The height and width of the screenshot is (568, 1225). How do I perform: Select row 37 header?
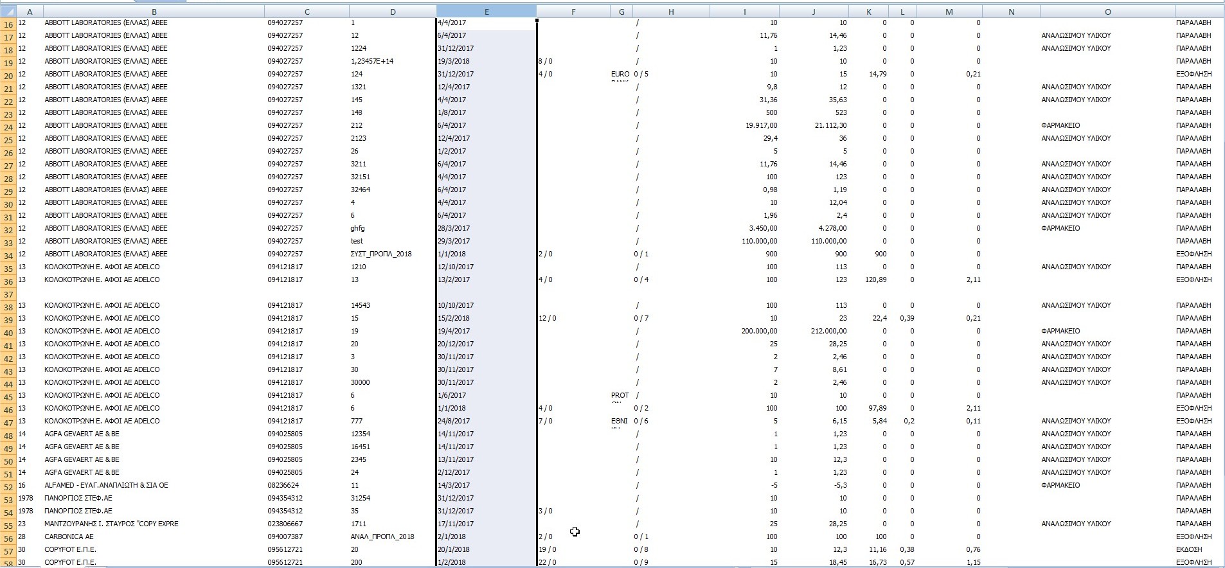coord(8,294)
